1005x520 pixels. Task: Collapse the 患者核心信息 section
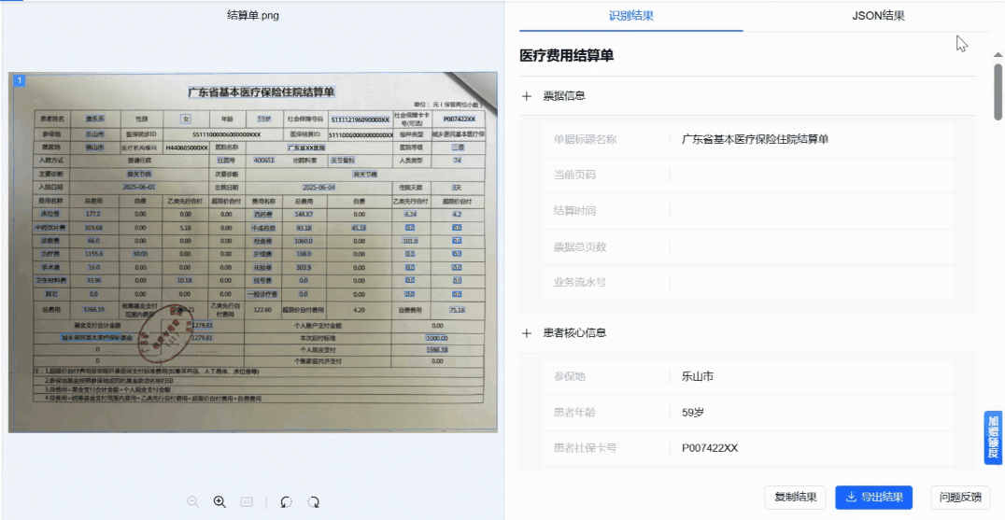pos(527,333)
